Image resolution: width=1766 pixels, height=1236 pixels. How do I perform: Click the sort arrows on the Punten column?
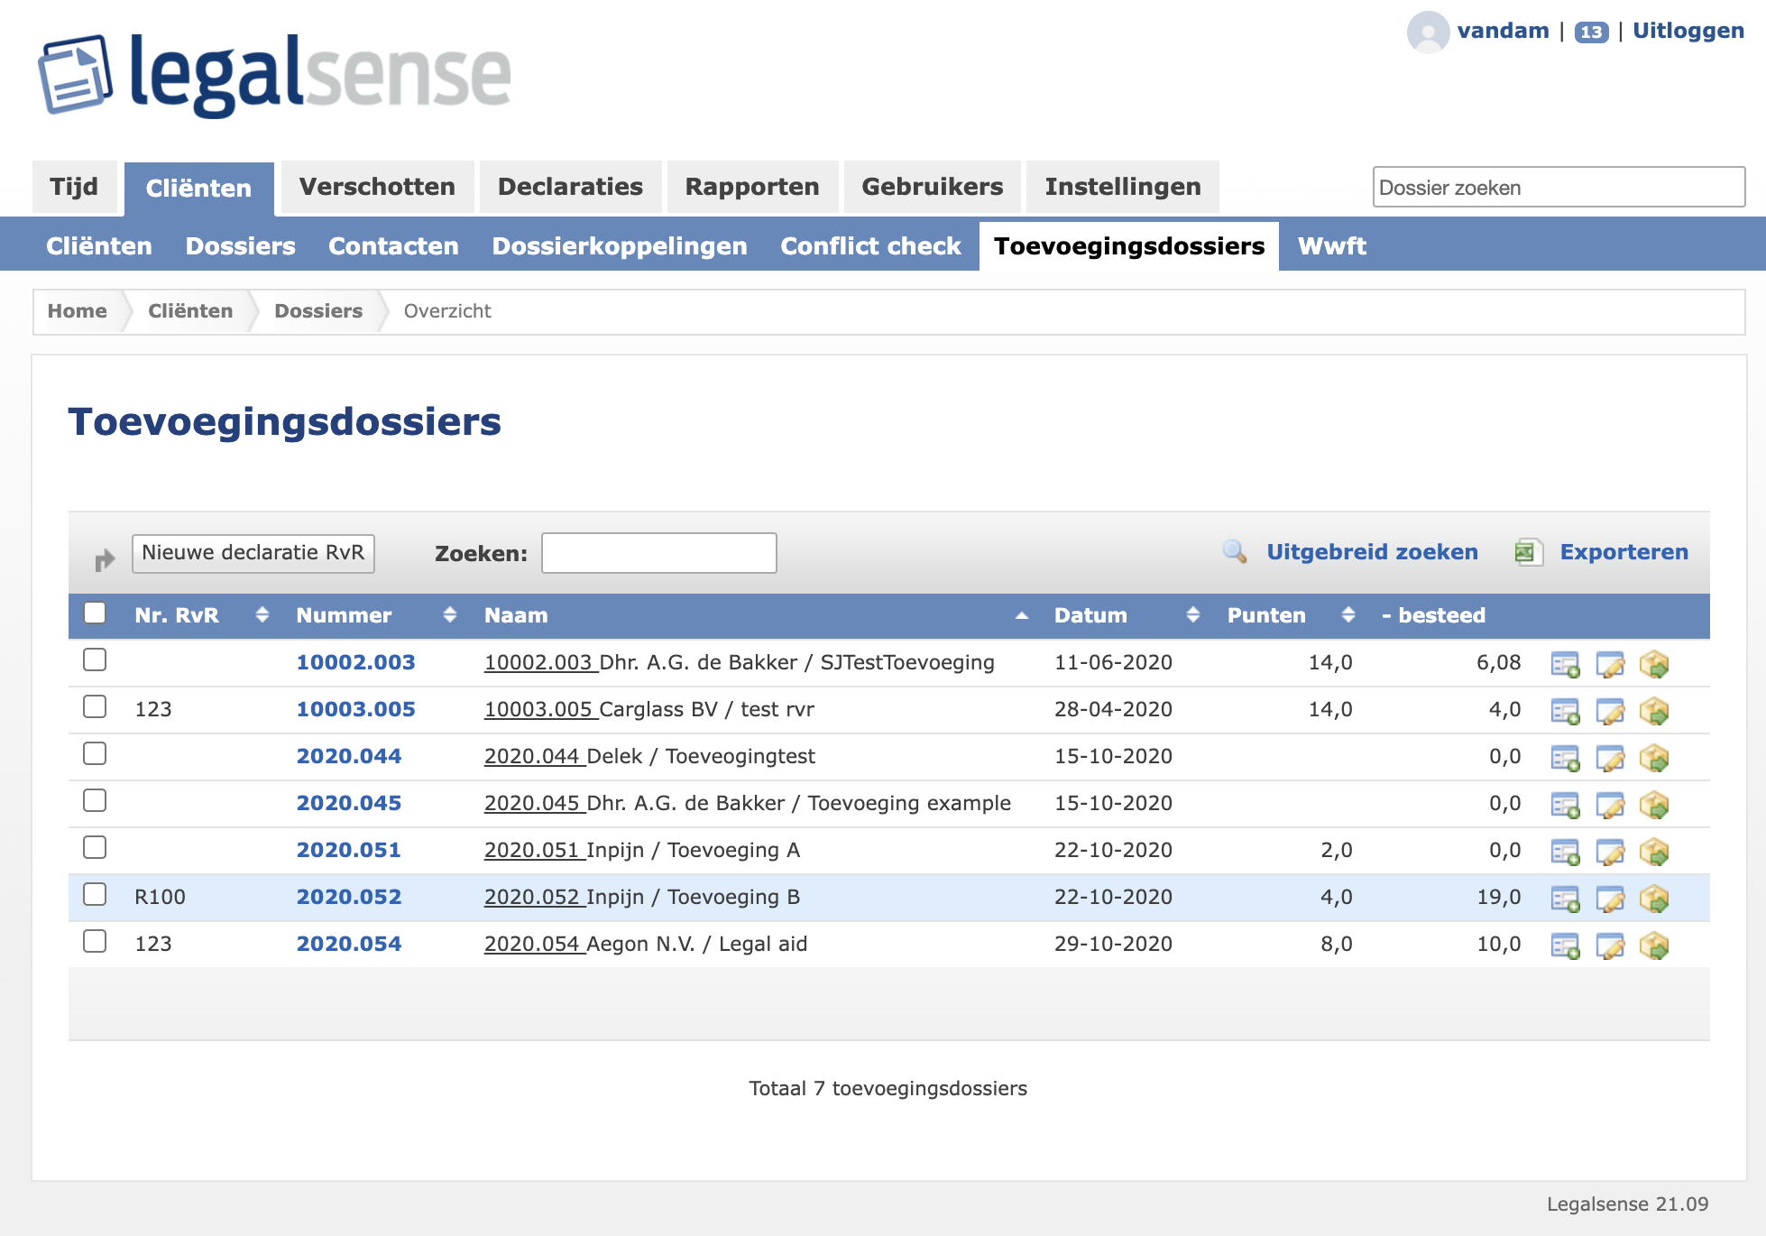(1347, 615)
